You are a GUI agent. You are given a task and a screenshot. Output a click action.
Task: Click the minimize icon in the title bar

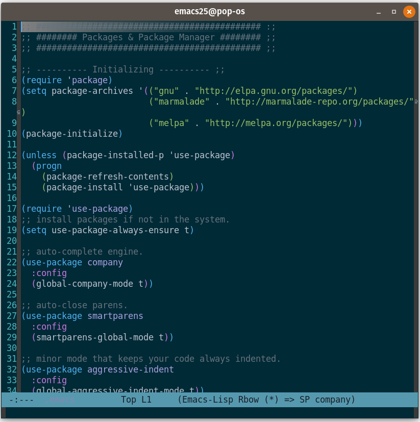(378, 12)
